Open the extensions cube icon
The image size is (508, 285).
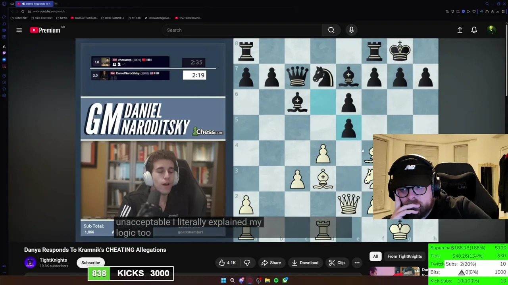pos(487,11)
